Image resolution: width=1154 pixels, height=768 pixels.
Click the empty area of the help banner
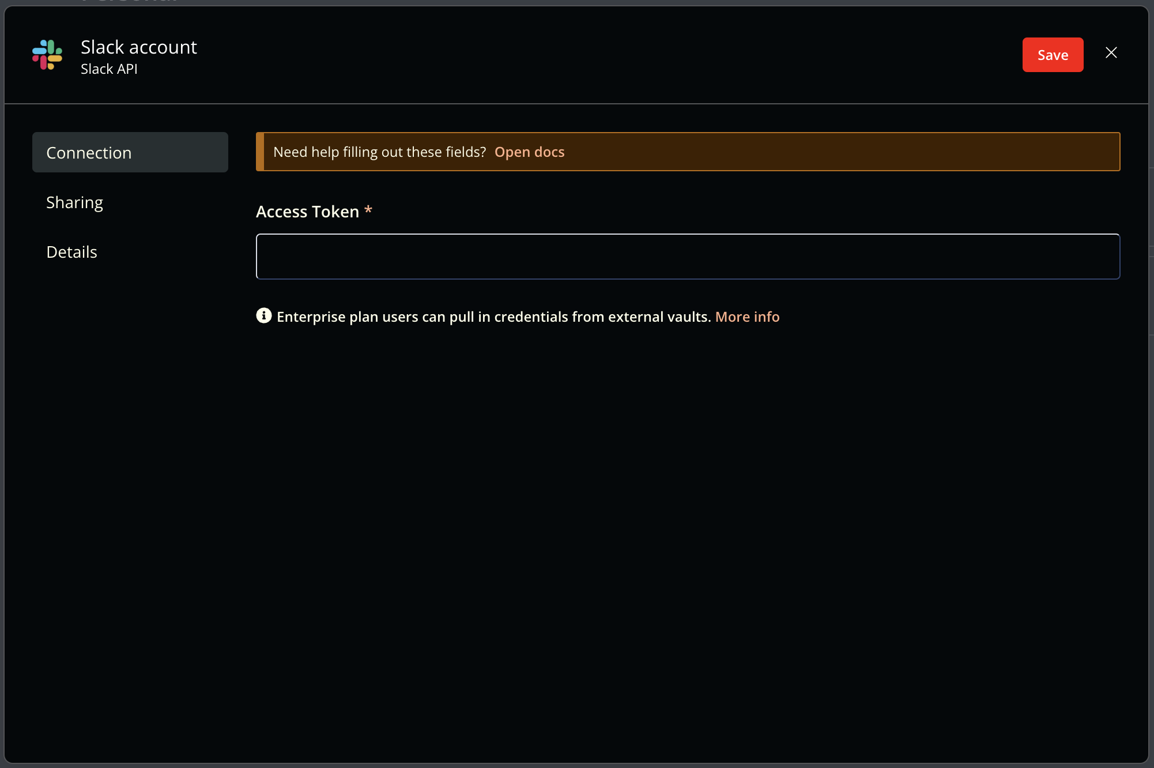(x=842, y=152)
